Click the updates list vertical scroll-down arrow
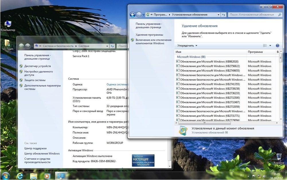 (281, 119)
